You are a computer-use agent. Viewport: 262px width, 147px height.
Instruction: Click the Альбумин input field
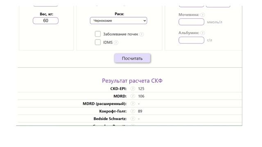[191, 40]
